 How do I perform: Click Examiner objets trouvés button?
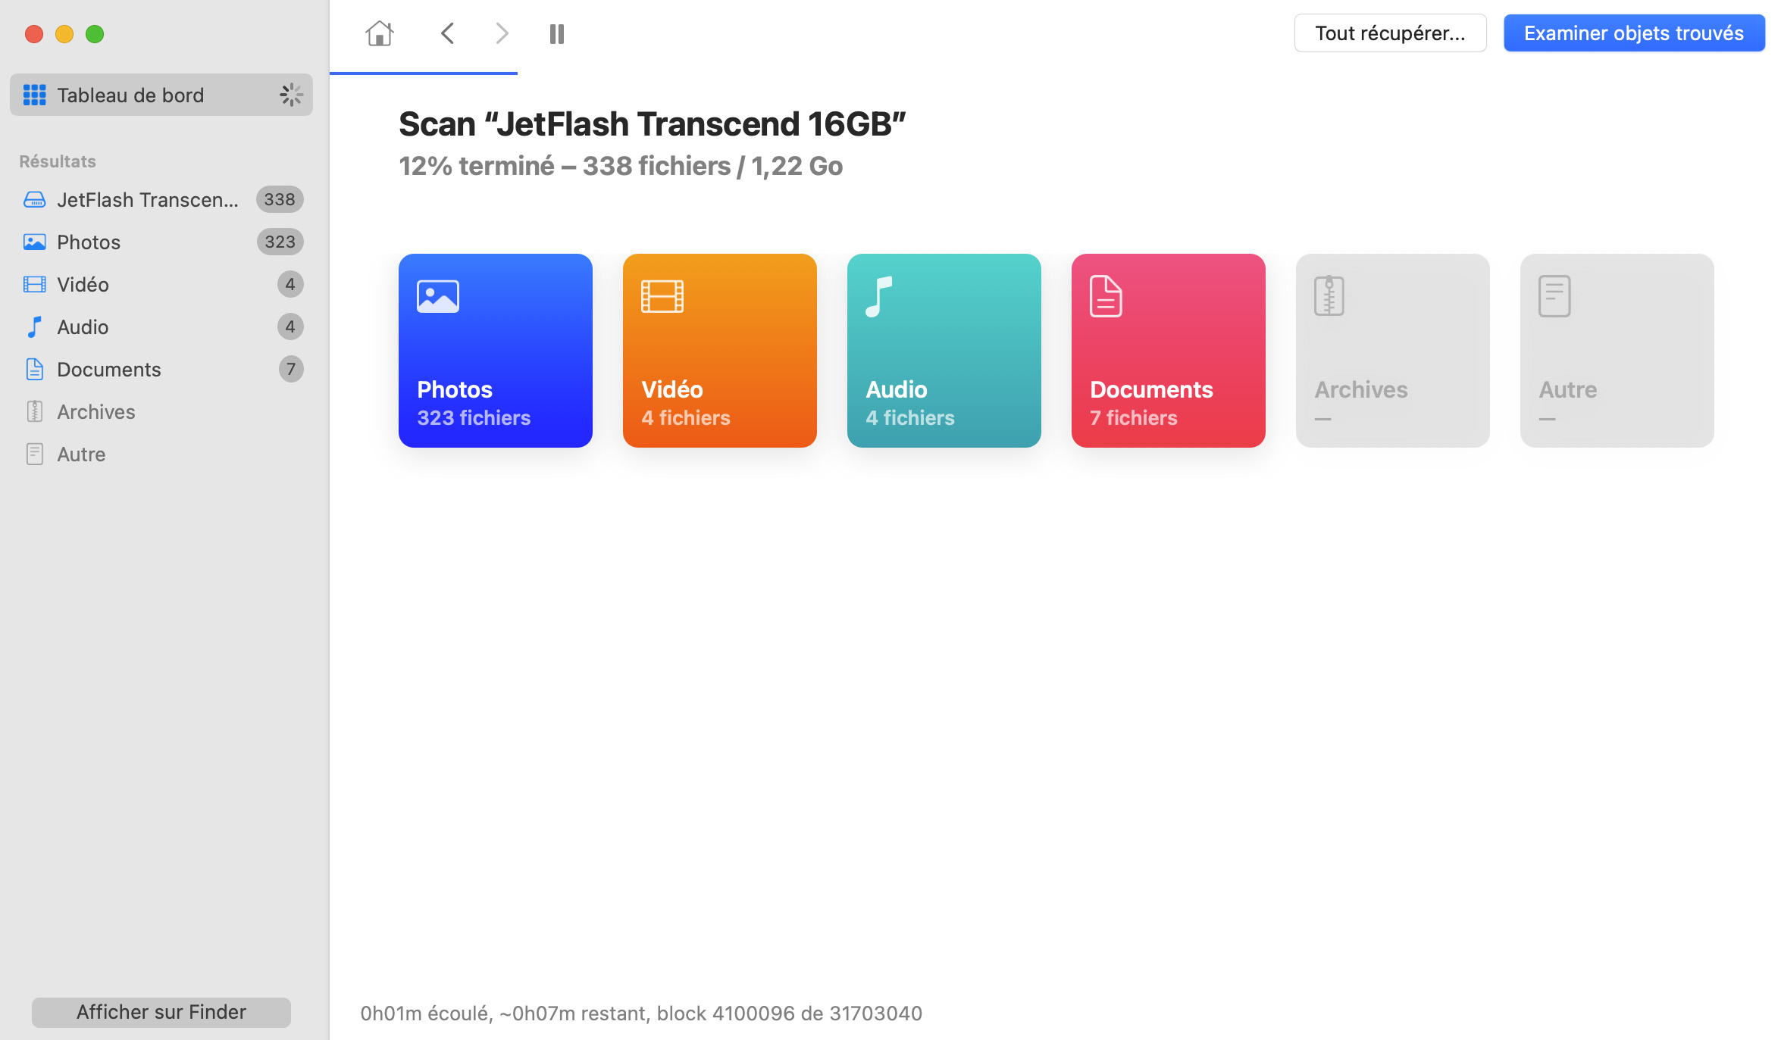point(1634,33)
